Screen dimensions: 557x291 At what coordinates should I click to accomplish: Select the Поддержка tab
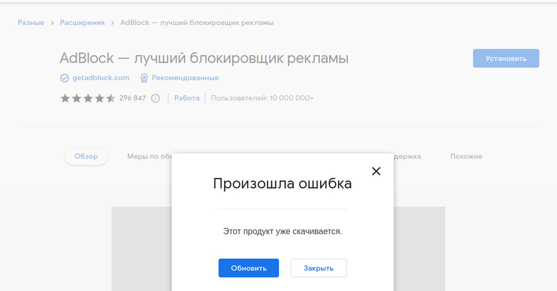(408, 157)
